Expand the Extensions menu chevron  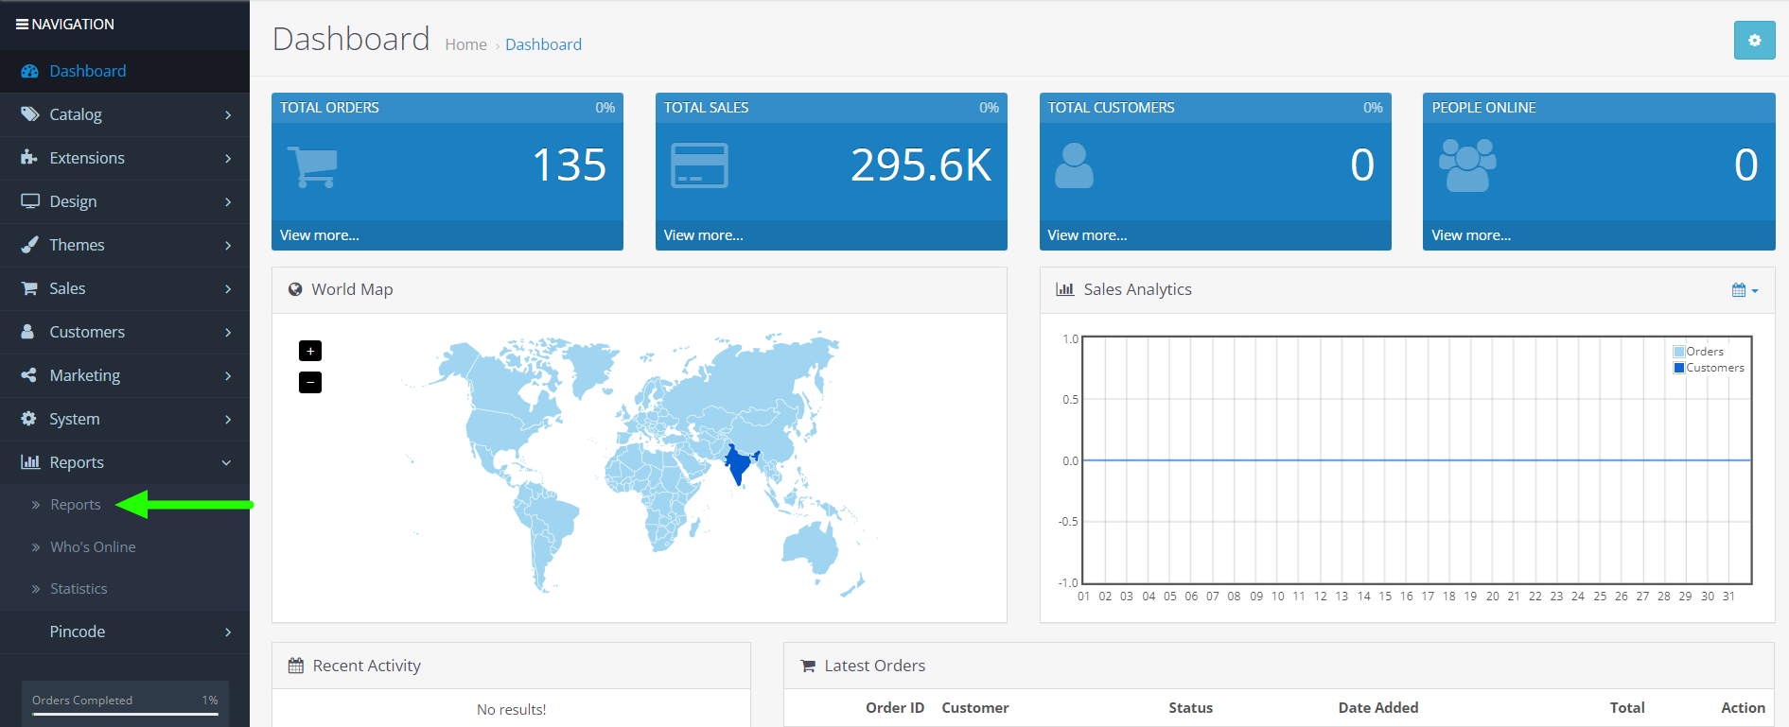(228, 158)
